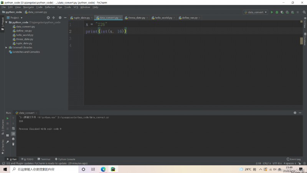The height and width of the screenshot is (173, 307).
Task: Open Task View on taskbar
Action: point(93,169)
